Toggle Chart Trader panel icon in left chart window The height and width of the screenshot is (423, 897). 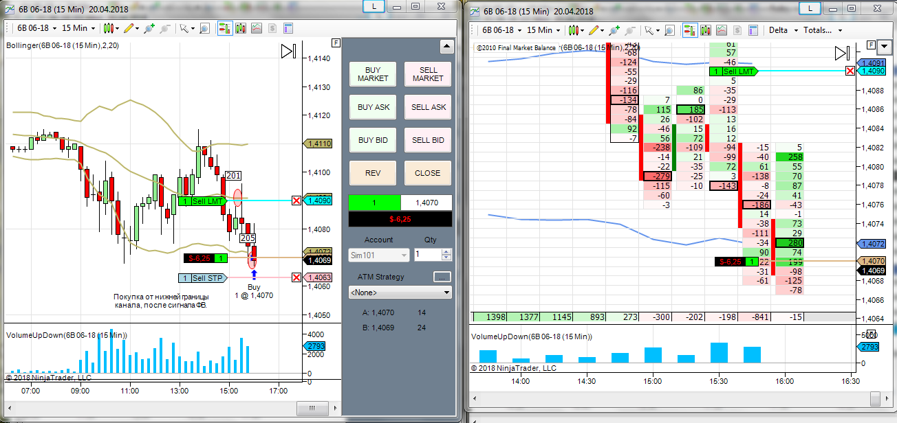pyautogui.click(x=225, y=28)
